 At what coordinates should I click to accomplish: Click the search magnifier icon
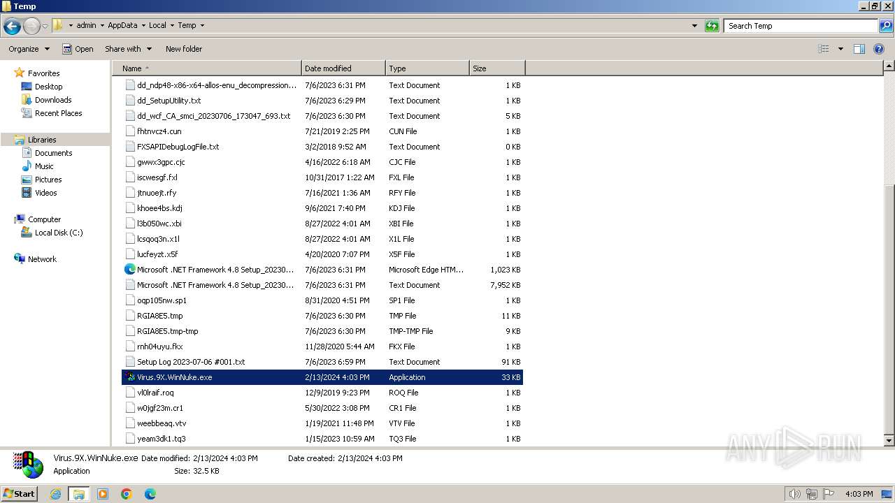click(x=886, y=26)
